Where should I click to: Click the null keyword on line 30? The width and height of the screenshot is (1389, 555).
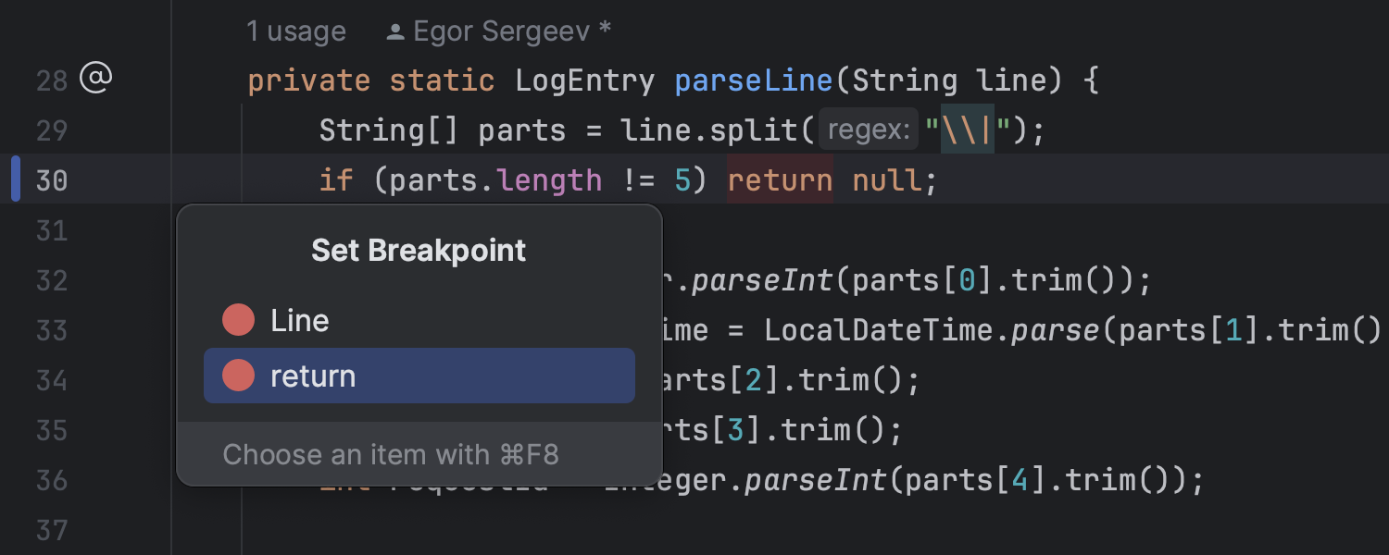(887, 179)
